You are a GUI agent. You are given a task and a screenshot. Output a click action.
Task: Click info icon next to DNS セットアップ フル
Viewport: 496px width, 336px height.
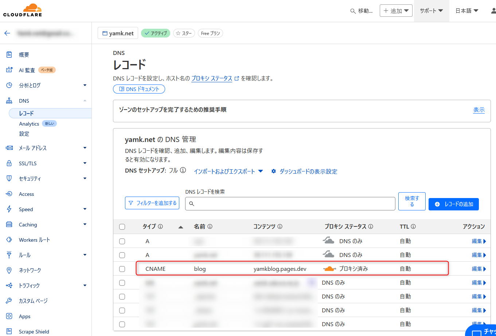tap(183, 170)
